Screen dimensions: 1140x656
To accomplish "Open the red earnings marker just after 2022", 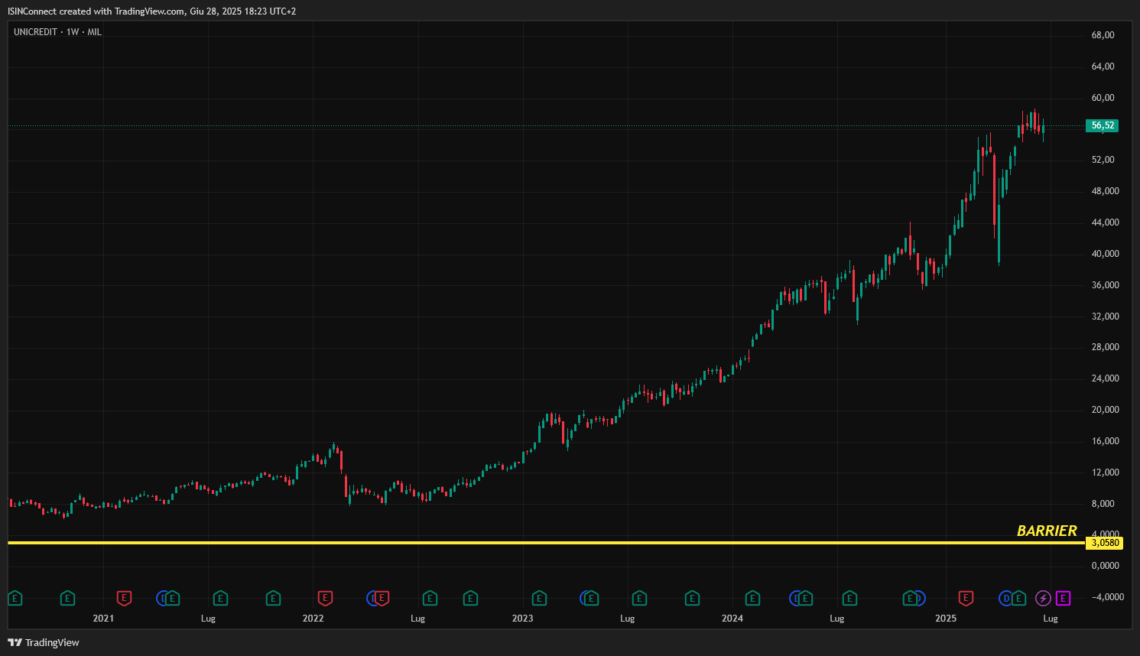I will pos(325,599).
